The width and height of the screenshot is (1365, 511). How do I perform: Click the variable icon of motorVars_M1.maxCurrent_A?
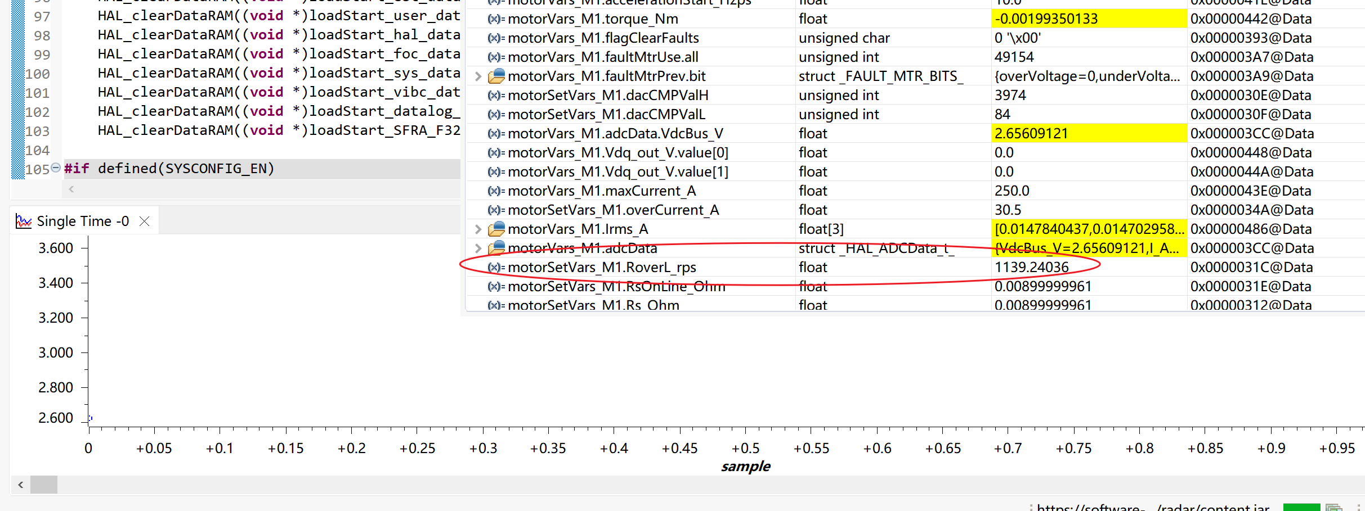tap(496, 191)
